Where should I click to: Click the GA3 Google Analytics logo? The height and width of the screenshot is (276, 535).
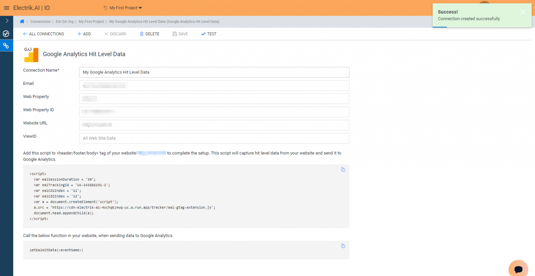(31, 55)
